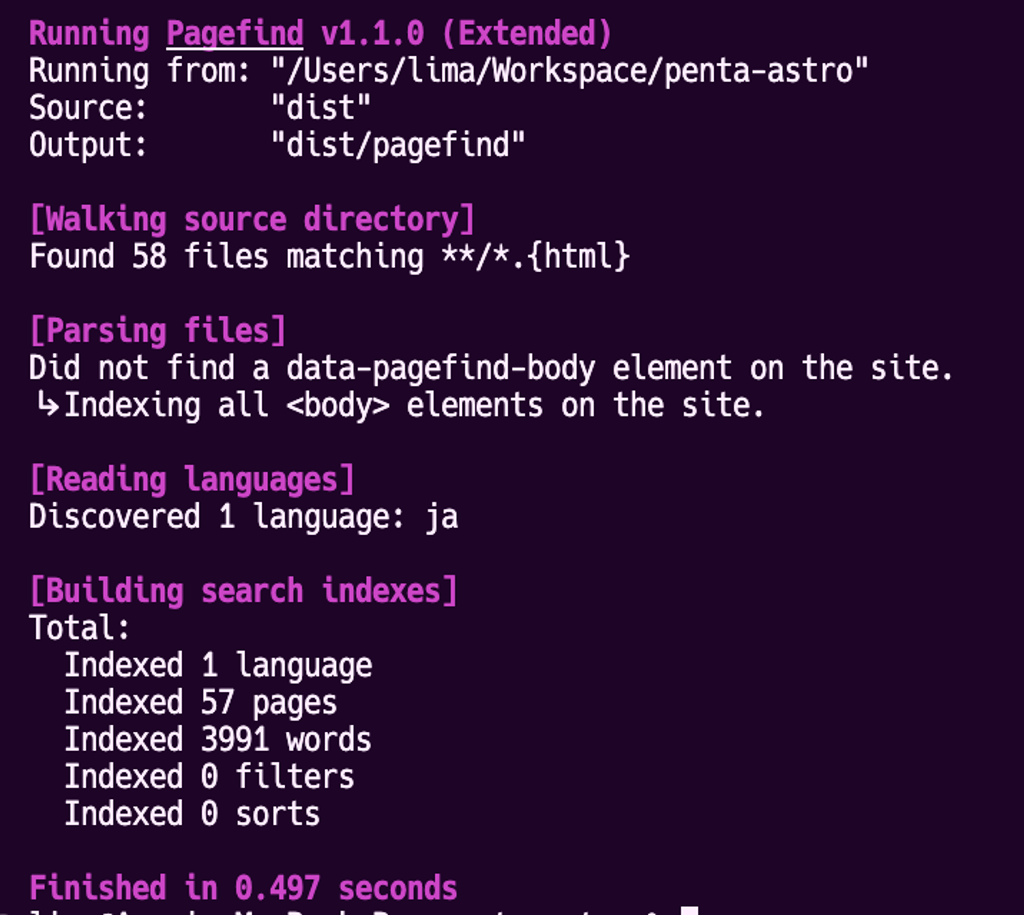Click the '[Parsing files]' heading
The height and width of the screenshot is (915, 1024).
point(158,331)
